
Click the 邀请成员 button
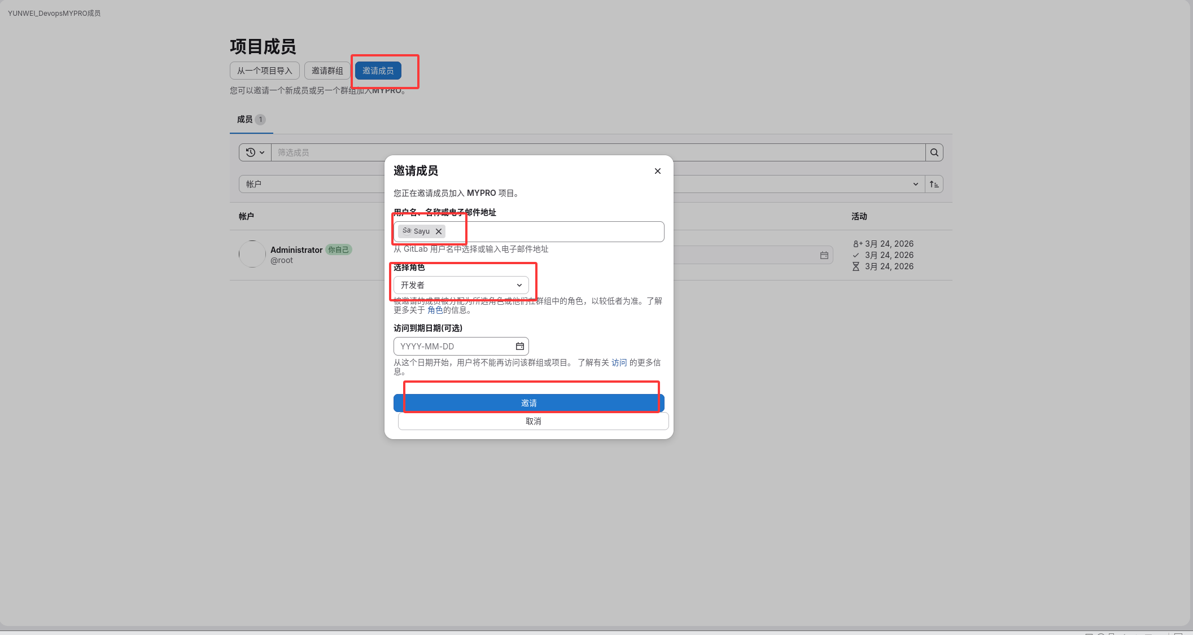click(378, 71)
